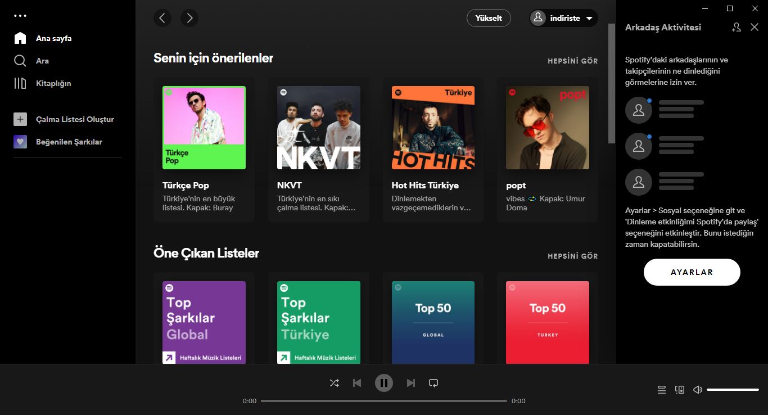
Task: Click the main content vertical scrollbar
Action: point(612,83)
